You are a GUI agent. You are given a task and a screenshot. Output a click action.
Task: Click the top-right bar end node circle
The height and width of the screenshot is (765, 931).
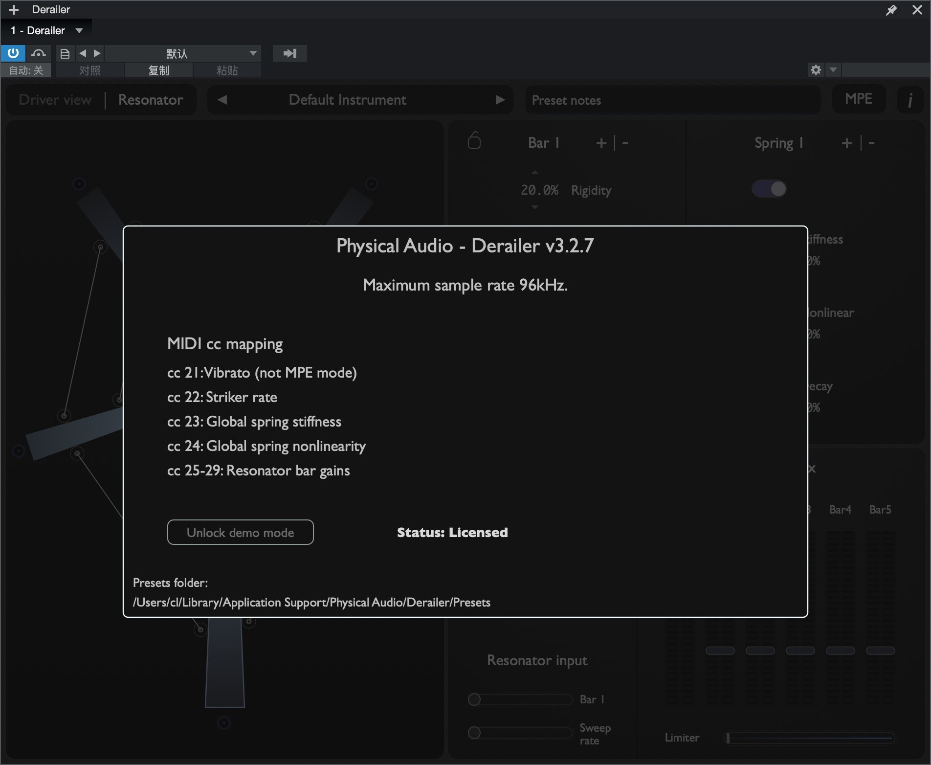pos(372,184)
